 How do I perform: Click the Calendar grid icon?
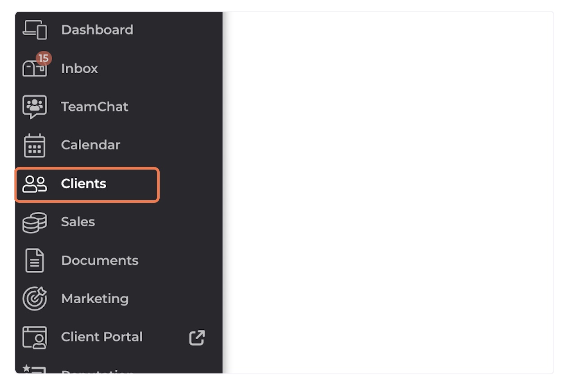35,145
